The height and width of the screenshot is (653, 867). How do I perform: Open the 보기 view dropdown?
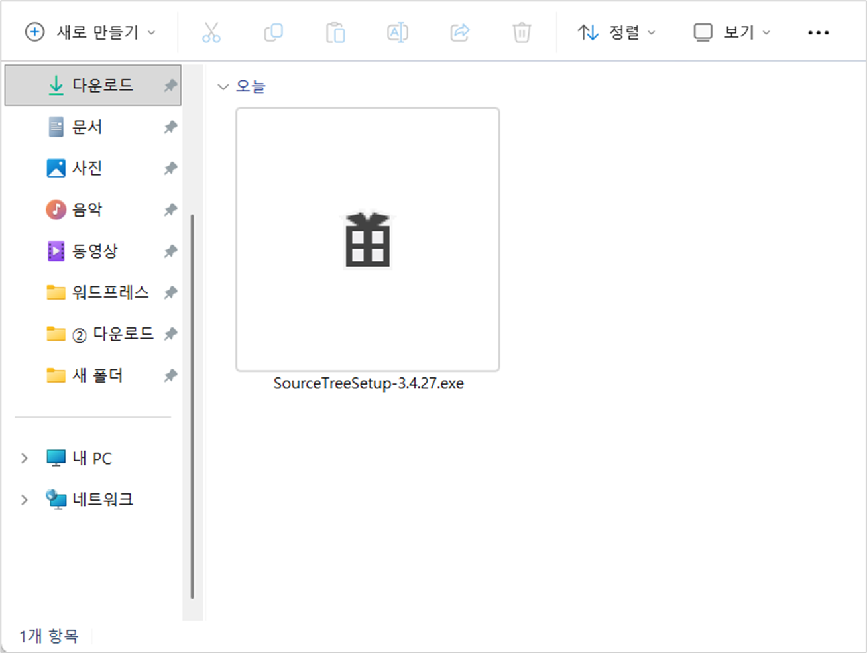pos(732,32)
